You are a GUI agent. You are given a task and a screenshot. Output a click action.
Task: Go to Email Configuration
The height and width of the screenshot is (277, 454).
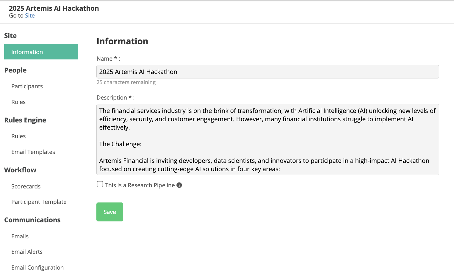pos(37,267)
